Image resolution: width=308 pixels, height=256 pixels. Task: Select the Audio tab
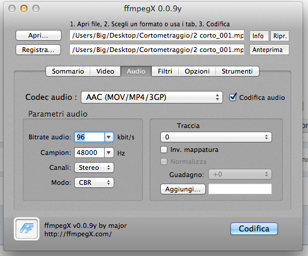(x=136, y=71)
